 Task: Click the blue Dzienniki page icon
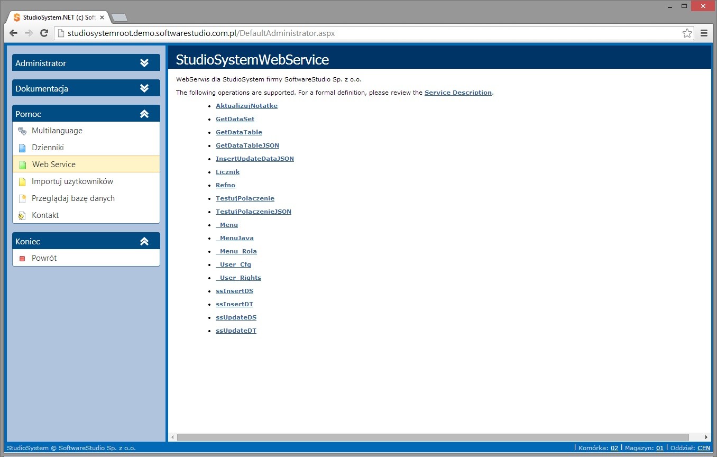point(22,148)
